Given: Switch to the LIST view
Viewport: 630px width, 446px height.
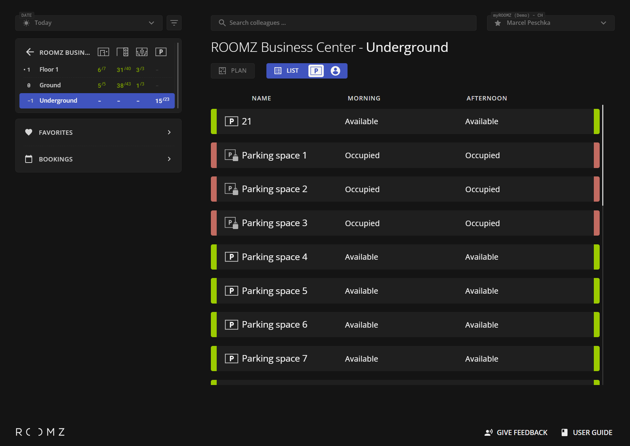Looking at the screenshot, I should pyautogui.click(x=287, y=71).
